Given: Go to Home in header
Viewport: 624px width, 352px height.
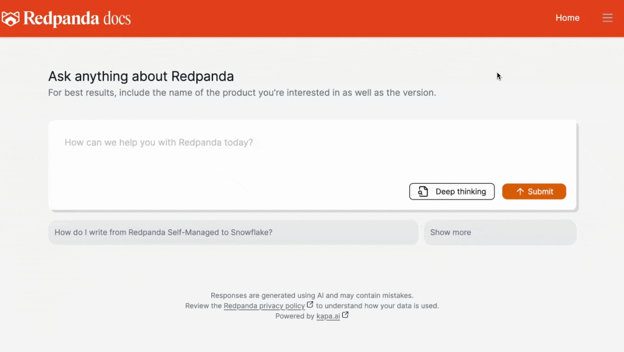Looking at the screenshot, I should click(x=567, y=18).
